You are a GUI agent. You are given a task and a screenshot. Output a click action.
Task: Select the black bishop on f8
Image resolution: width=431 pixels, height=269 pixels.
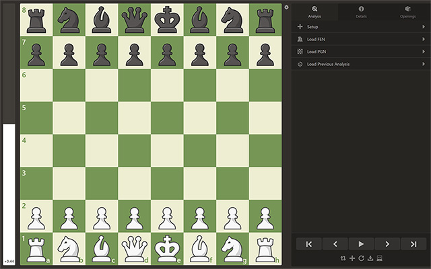(x=200, y=20)
